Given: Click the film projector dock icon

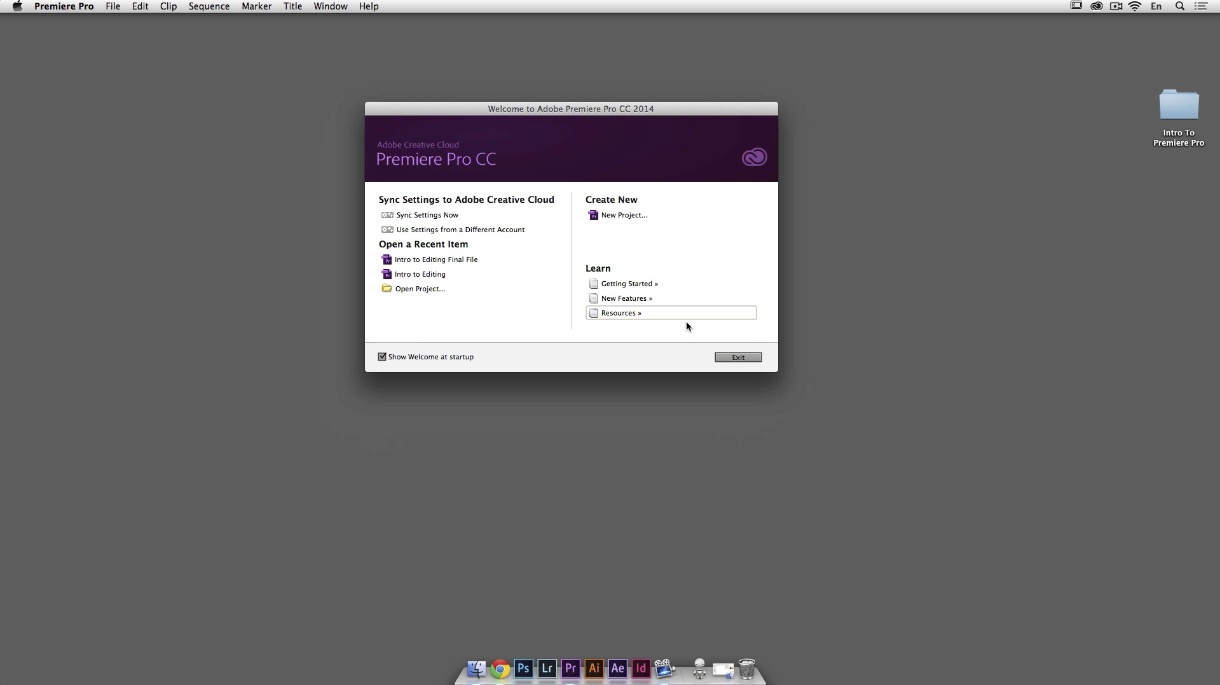Looking at the screenshot, I should click(664, 668).
